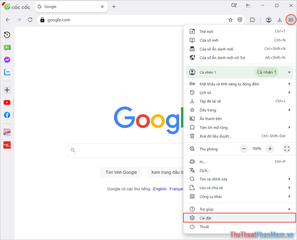Click the Cốc Cốc logo
This screenshot has height=240, width=297.
tap(16, 6)
